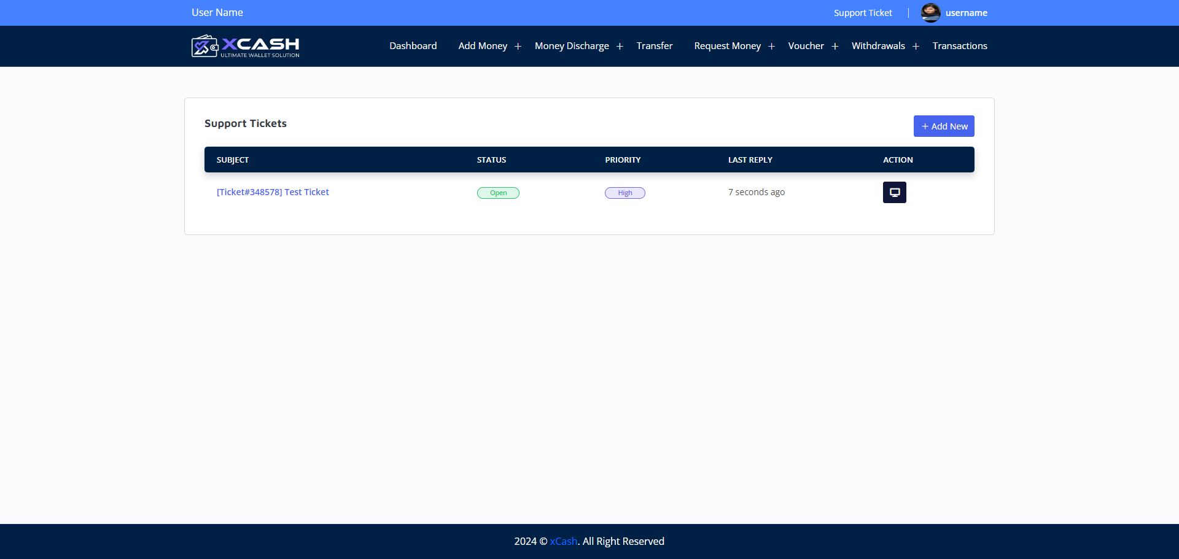Open Support Ticket from the top bar

click(863, 12)
